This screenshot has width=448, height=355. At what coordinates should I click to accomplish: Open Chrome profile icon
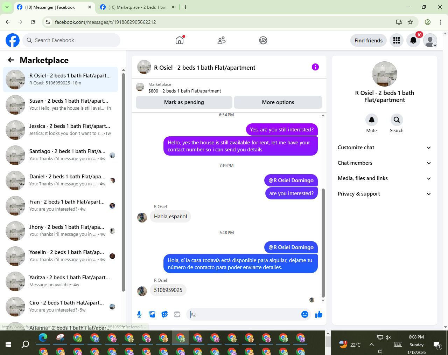(x=428, y=22)
